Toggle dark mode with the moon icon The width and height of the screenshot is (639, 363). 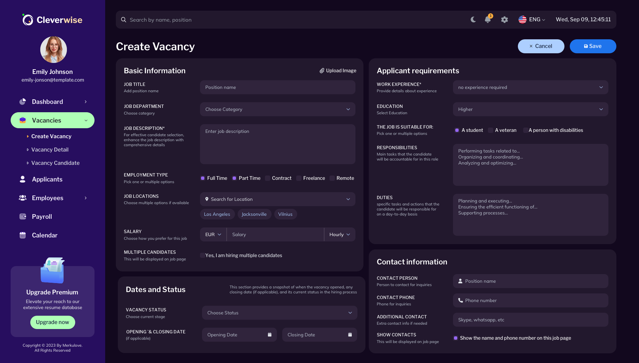(473, 20)
